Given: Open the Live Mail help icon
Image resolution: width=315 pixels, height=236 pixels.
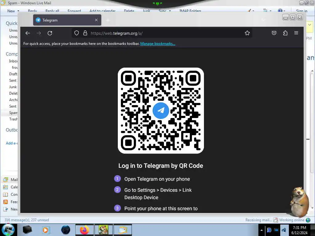Looking at the screenshot, I should (280, 11).
